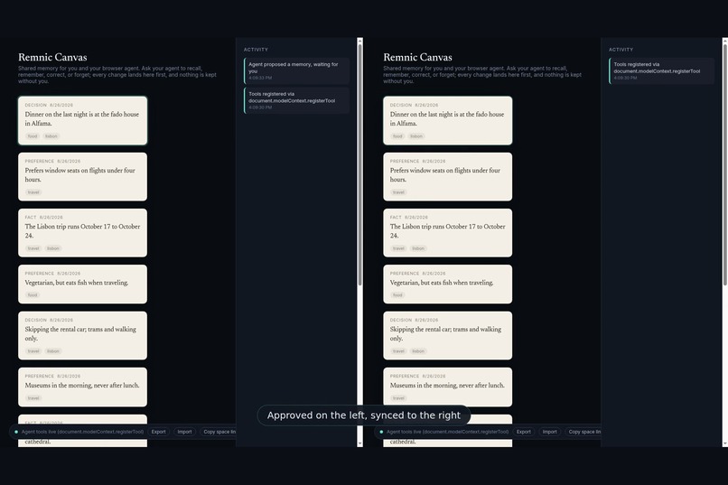Click left pane's Remnic Canvas title
Screen dimensions: 728x485
pyautogui.click(x=52, y=57)
